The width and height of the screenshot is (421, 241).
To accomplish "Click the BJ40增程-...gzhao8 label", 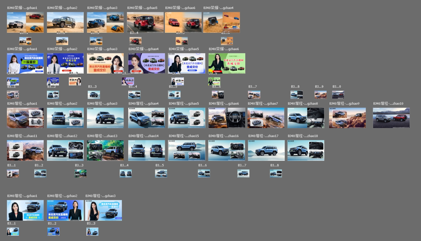I will click(303, 104).
